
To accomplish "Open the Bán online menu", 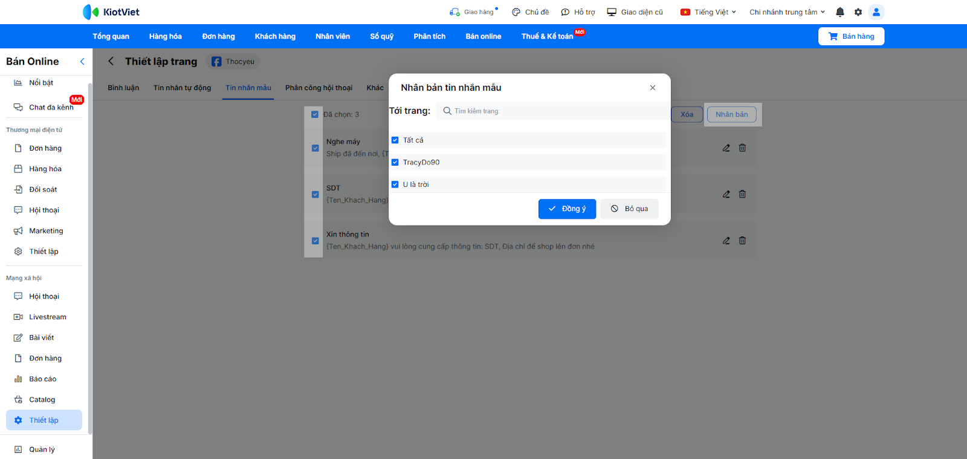I will pos(483,36).
